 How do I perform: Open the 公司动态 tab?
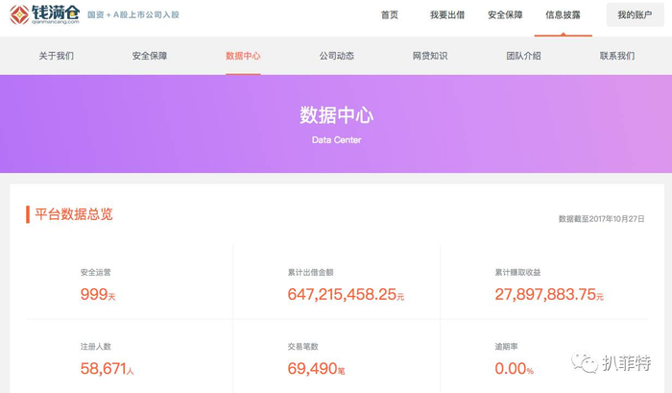pyautogui.click(x=336, y=56)
